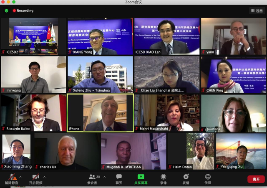Click the green Share Screen button (共享屏幕)
This screenshot has width=267, height=188.
pyautogui.click(x=141, y=179)
